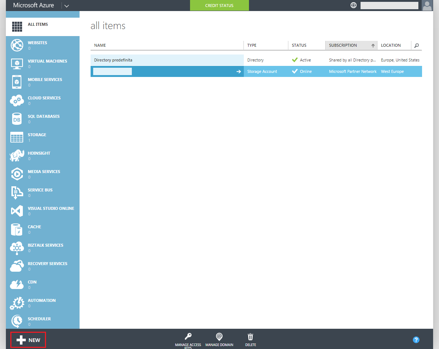Viewport: 439px width, 349px height.
Task: Expand the Microsoft Azure header dropdown chevron
Action: [66, 6]
